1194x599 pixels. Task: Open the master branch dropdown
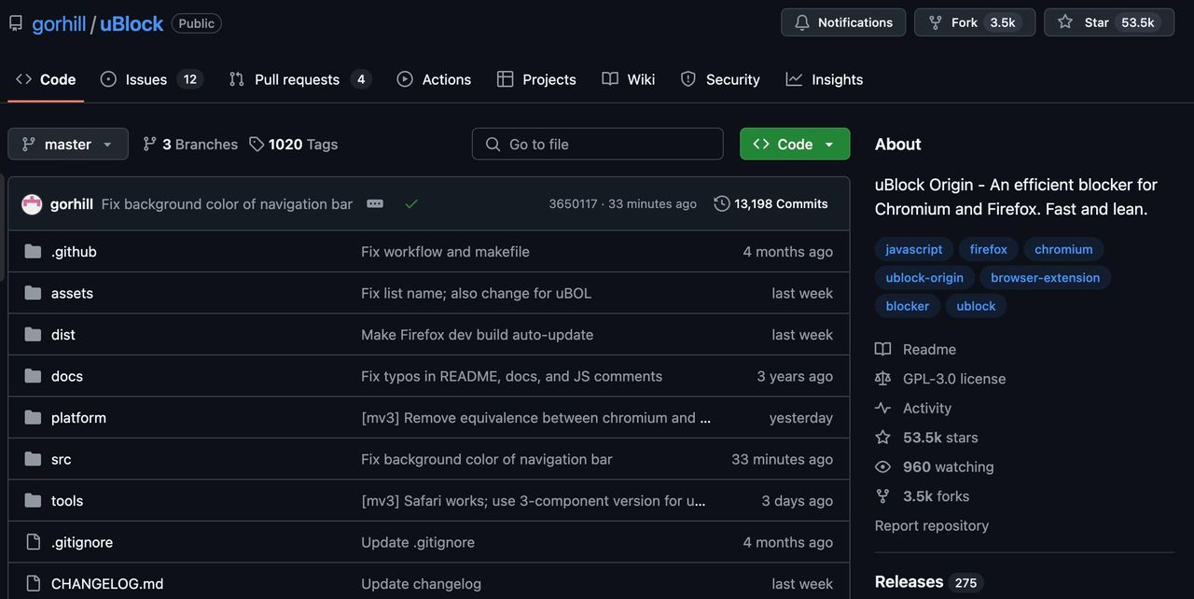pos(67,144)
